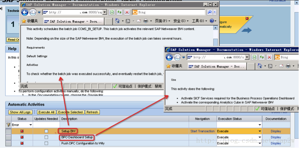This screenshot has height=148, width=299.
Task: Go back in the second IE window
Action: point(169,57)
